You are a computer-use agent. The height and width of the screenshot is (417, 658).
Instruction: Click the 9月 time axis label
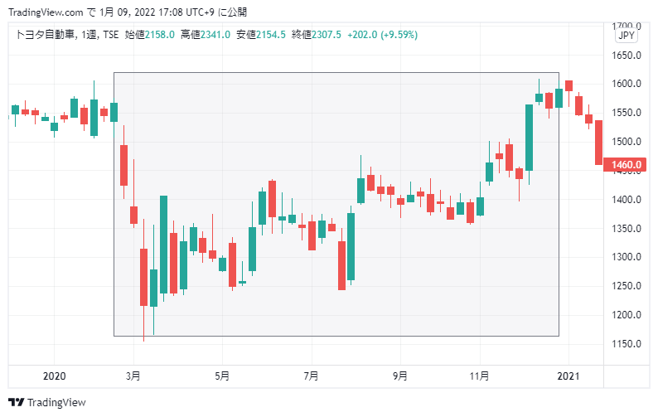click(x=400, y=376)
